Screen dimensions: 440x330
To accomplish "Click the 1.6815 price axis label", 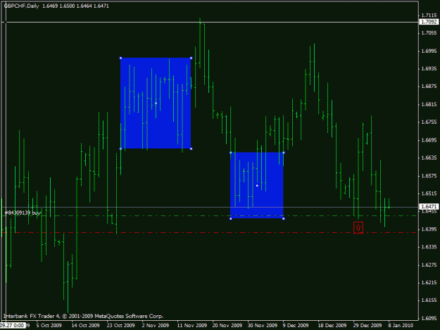I will point(429,105).
